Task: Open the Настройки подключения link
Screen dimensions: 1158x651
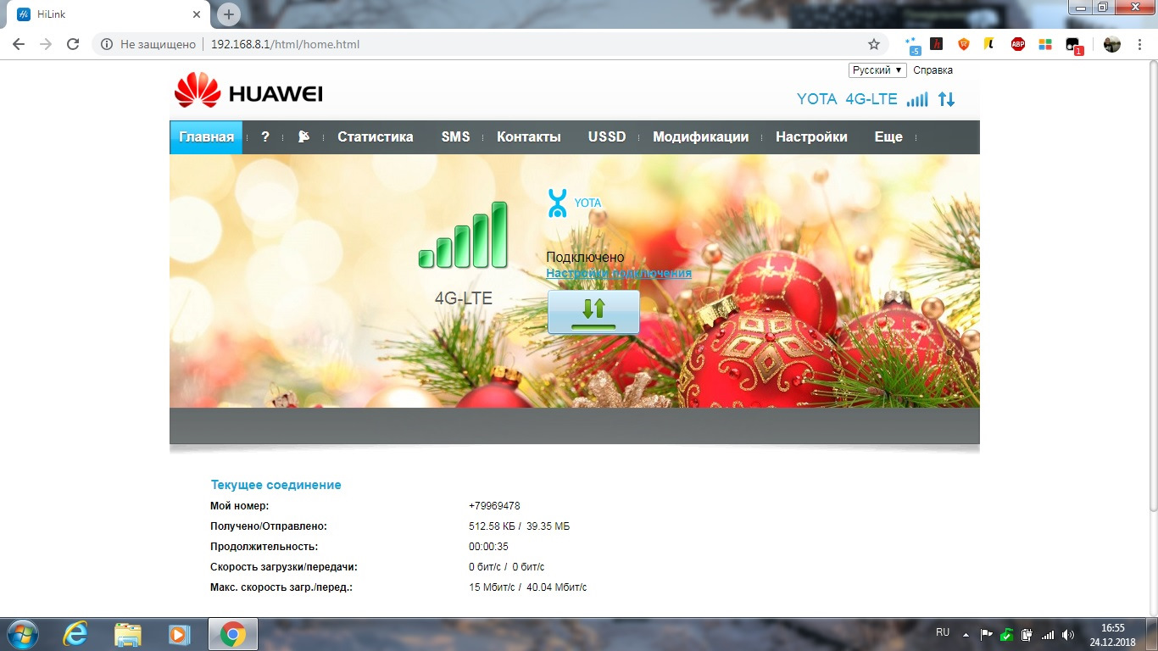Action: point(619,273)
